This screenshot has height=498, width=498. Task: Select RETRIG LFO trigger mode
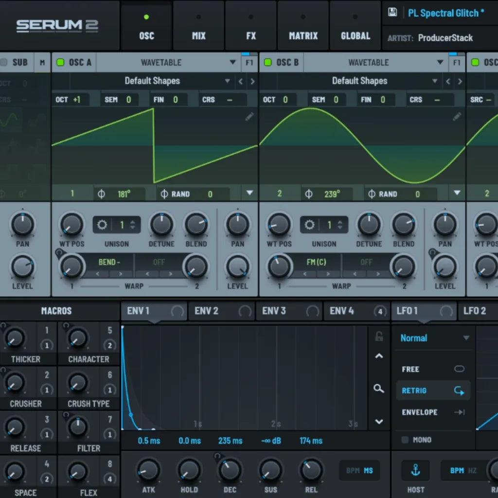(433, 391)
